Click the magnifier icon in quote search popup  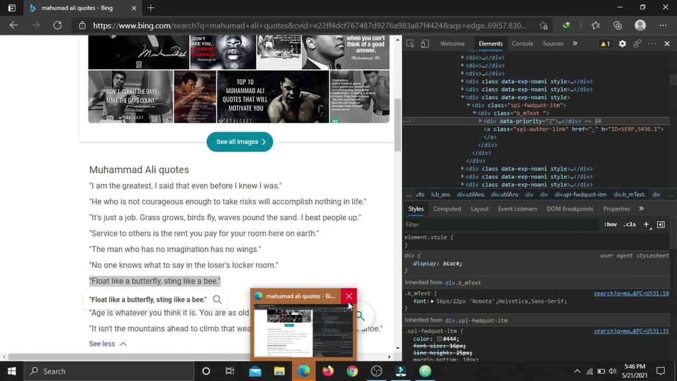tap(217, 300)
